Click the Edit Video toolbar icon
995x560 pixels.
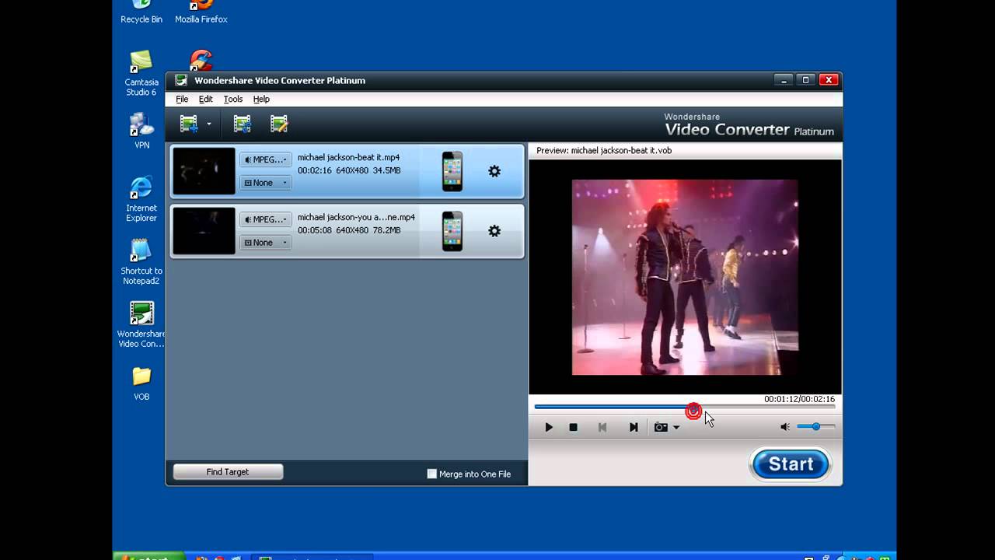tap(279, 124)
